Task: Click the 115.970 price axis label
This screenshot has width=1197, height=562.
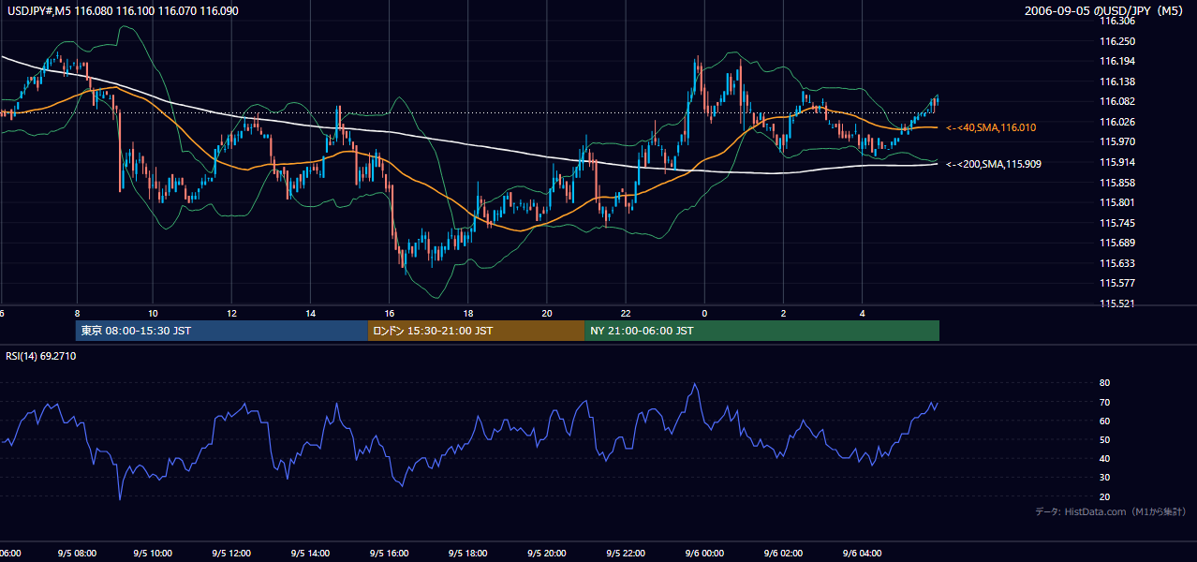Action: pos(1118,141)
